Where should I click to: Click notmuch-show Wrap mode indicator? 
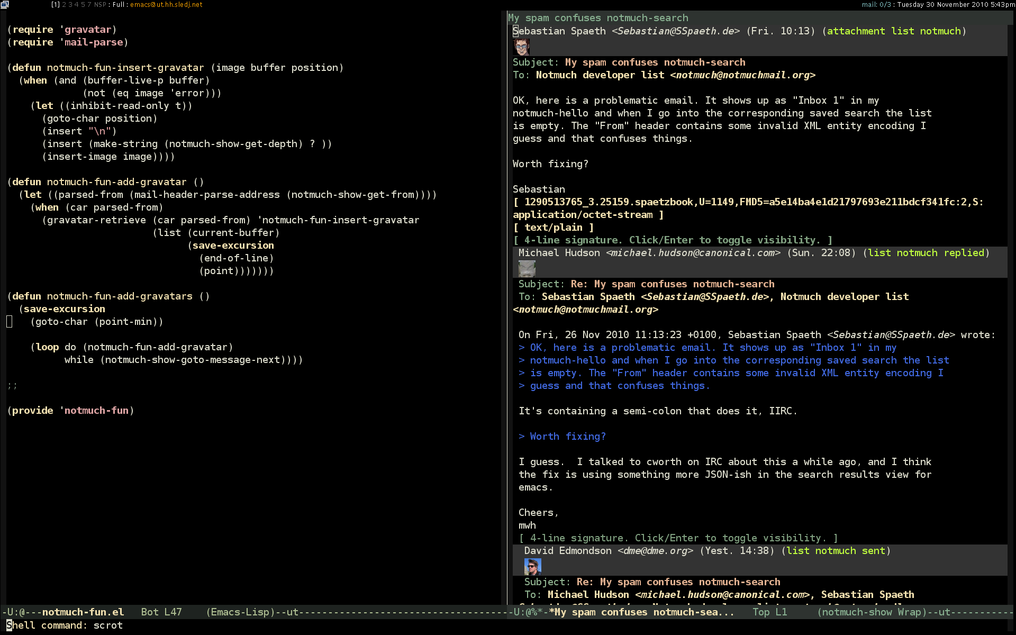[x=871, y=612]
